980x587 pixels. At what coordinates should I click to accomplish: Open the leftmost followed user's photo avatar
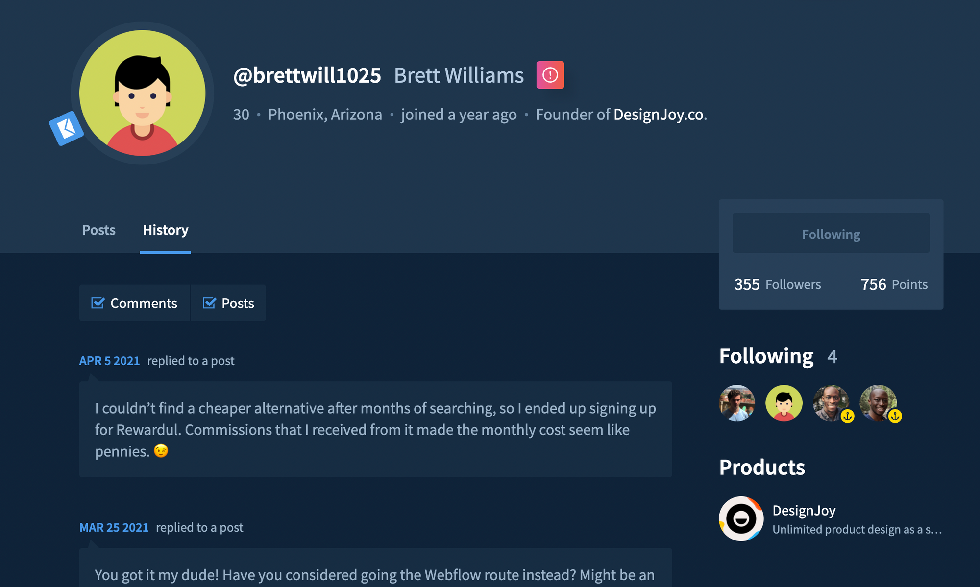click(x=737, y=403)
